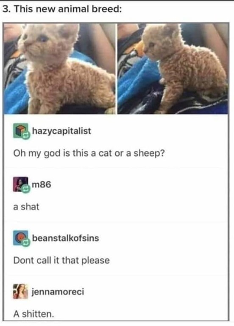The image size is (234, 326).
Task: Open hazycapitalist's cube avatar
Action: click(20, 131)
